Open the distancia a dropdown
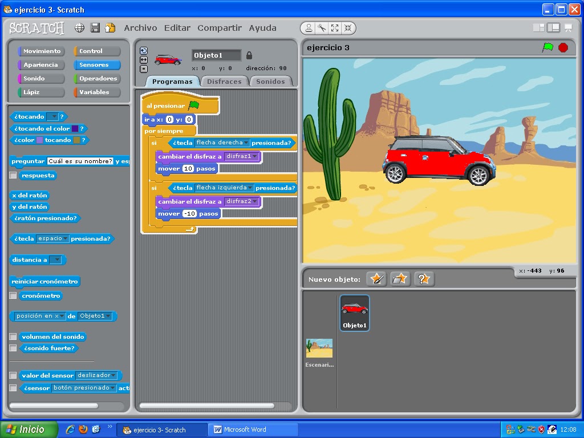 tap(55, 259)
